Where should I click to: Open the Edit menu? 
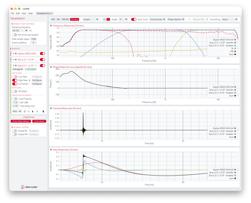18,13
